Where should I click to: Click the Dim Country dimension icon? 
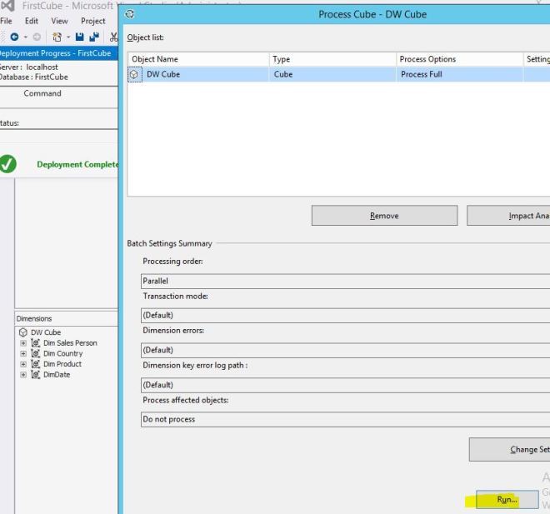point(36,353)
